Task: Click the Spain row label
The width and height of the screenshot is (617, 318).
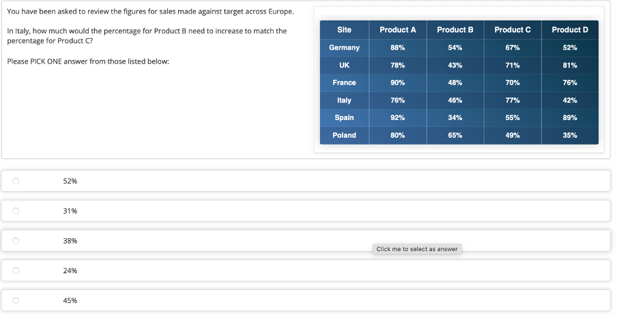Action: coord(344,118)
